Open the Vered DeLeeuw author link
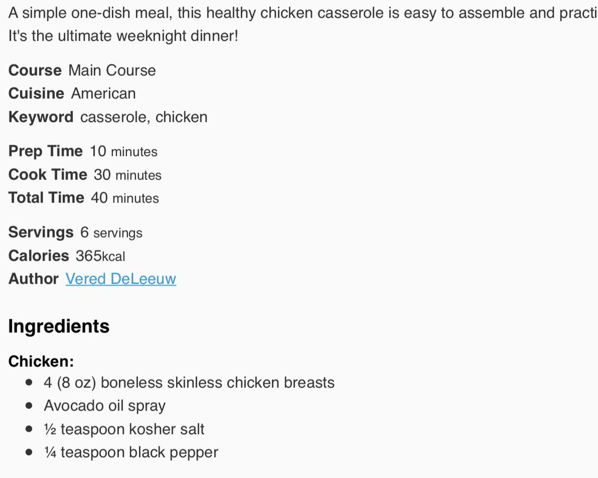598x478 pixels. pos(121,279)
